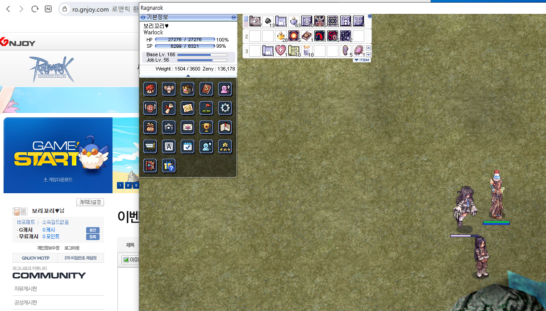
Task: Open the party window person-plus icon
Action: pos(225,89)
